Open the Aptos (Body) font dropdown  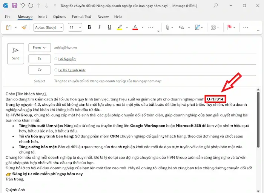[x=48, y=27]
